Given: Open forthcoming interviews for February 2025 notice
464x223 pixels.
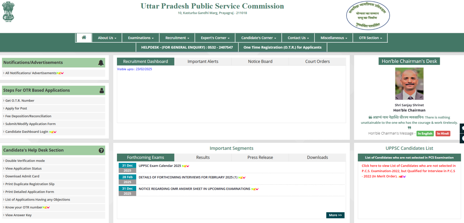Looking at the screenshot, I should pos(188,177).
